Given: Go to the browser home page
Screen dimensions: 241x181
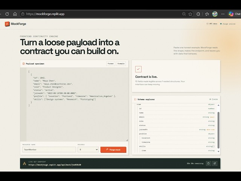Looking at the screenshot, I should pos(15,14).
